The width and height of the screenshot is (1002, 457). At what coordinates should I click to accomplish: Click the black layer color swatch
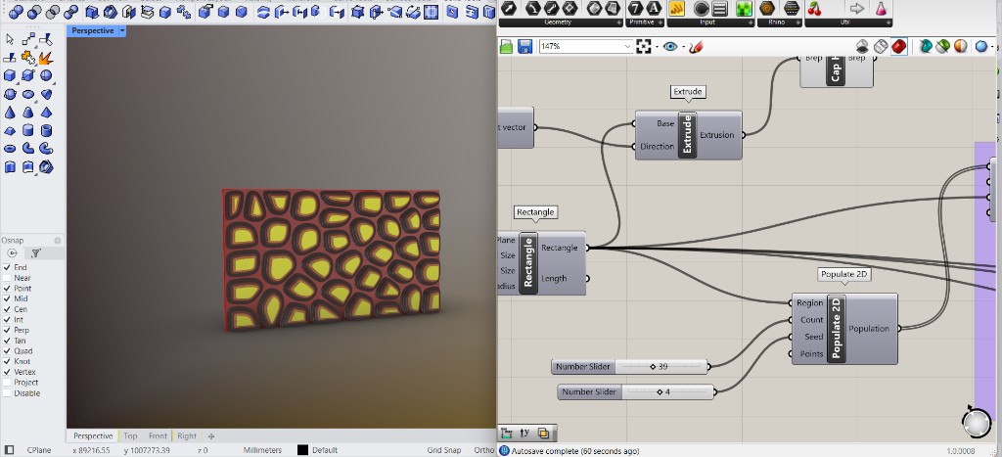click(303, 450)
